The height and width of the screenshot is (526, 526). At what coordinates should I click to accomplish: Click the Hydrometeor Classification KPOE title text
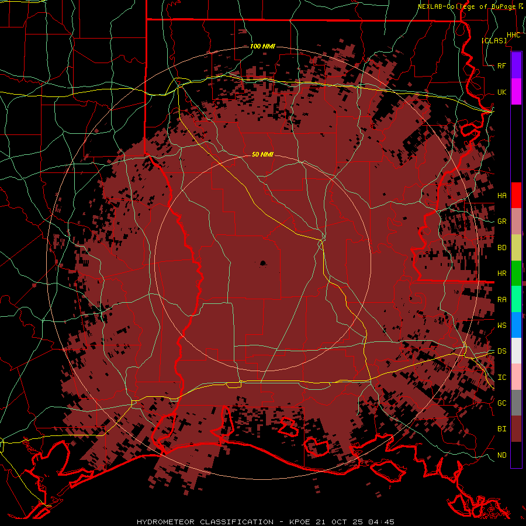[265, 522]
